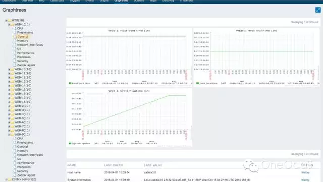Viewport: 323px width, 182px height.
Task: Open Processes under WEB-9
Action: tap(24, 167)
